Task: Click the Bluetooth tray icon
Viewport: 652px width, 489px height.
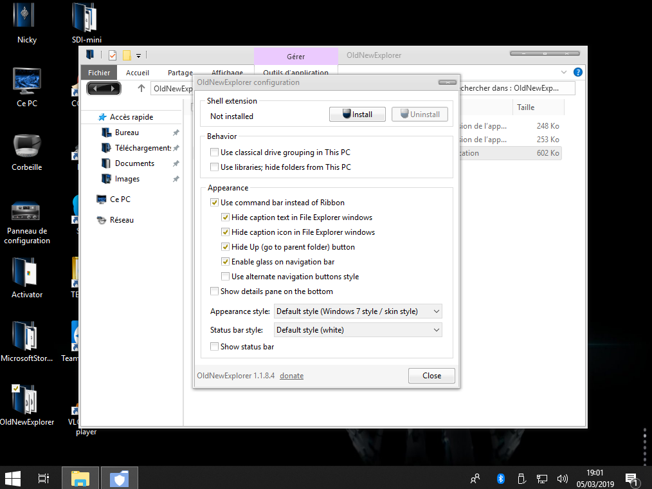Action: pos(501,479)
